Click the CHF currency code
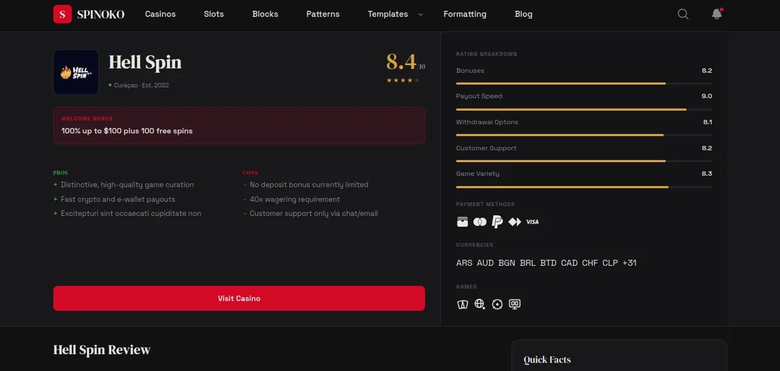The height and width of the screenshot is (371, 780). 590,263
